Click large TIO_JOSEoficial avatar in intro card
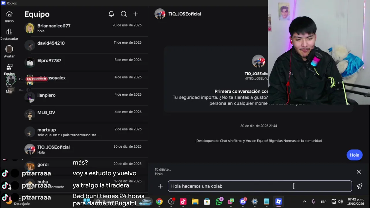The width and height of the screenshot is (370, 208). tap(258, 61)
